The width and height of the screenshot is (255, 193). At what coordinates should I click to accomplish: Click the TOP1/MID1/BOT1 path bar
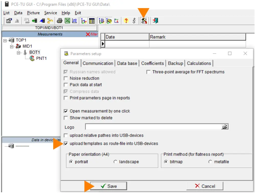[49, 28]
